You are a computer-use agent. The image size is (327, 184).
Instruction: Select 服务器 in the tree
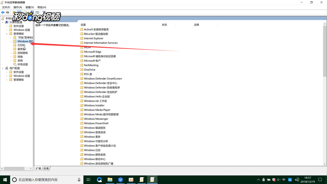[x=21, y=49]
